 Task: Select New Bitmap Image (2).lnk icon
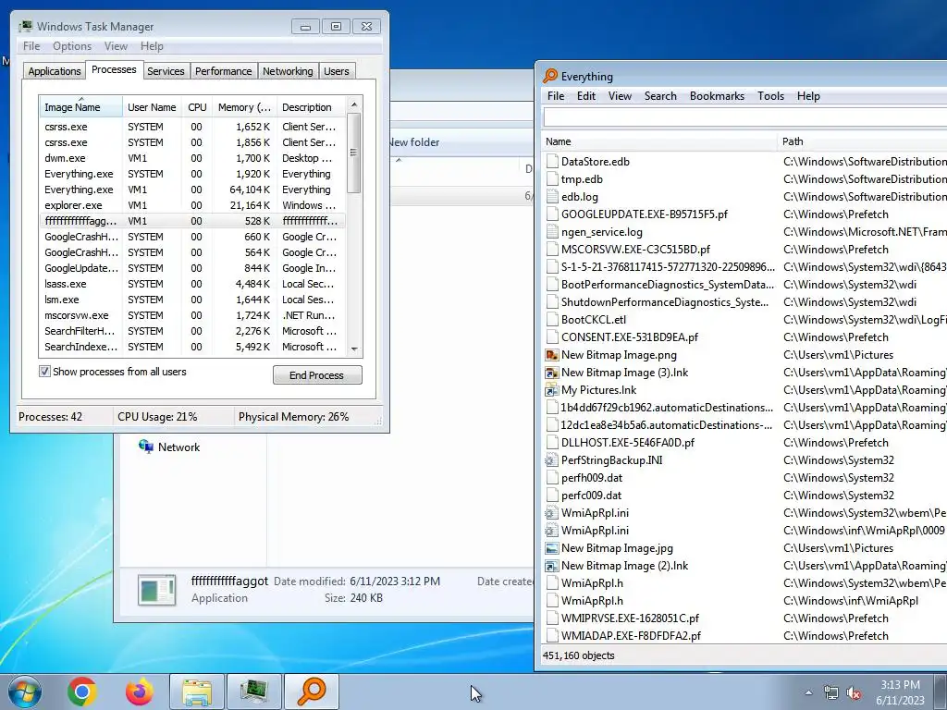point(551,566)
